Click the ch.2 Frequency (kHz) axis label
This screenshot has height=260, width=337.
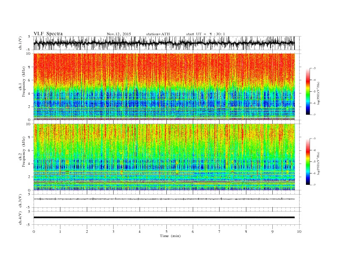[x=22, y=151]
